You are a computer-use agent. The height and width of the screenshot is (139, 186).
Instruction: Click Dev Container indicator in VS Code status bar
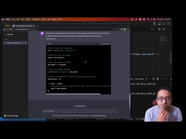(x=24, y=119)
